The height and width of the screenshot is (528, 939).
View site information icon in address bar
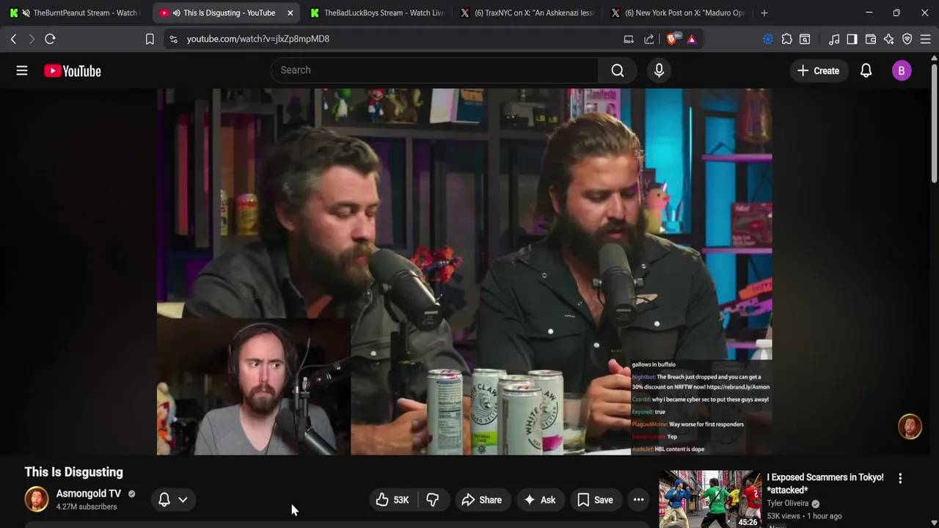pyautogui.click(x=173, y=39)
